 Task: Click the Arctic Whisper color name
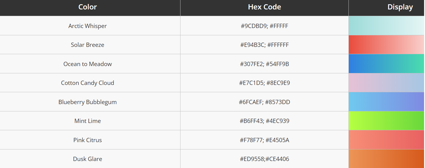pos(87,26)
